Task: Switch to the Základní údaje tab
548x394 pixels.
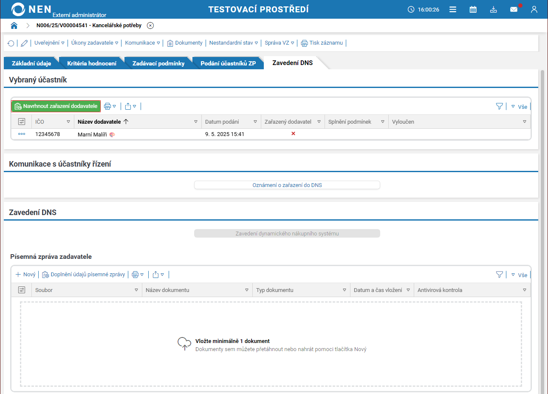Action: [x=31, y=63]
